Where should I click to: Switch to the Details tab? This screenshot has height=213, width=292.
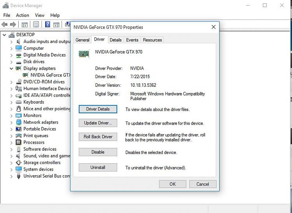[x=116, y=40]
